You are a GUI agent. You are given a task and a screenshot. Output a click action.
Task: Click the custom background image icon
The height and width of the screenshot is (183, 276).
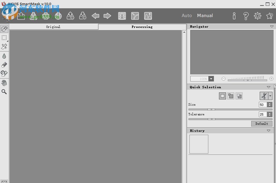click(148, 16)
